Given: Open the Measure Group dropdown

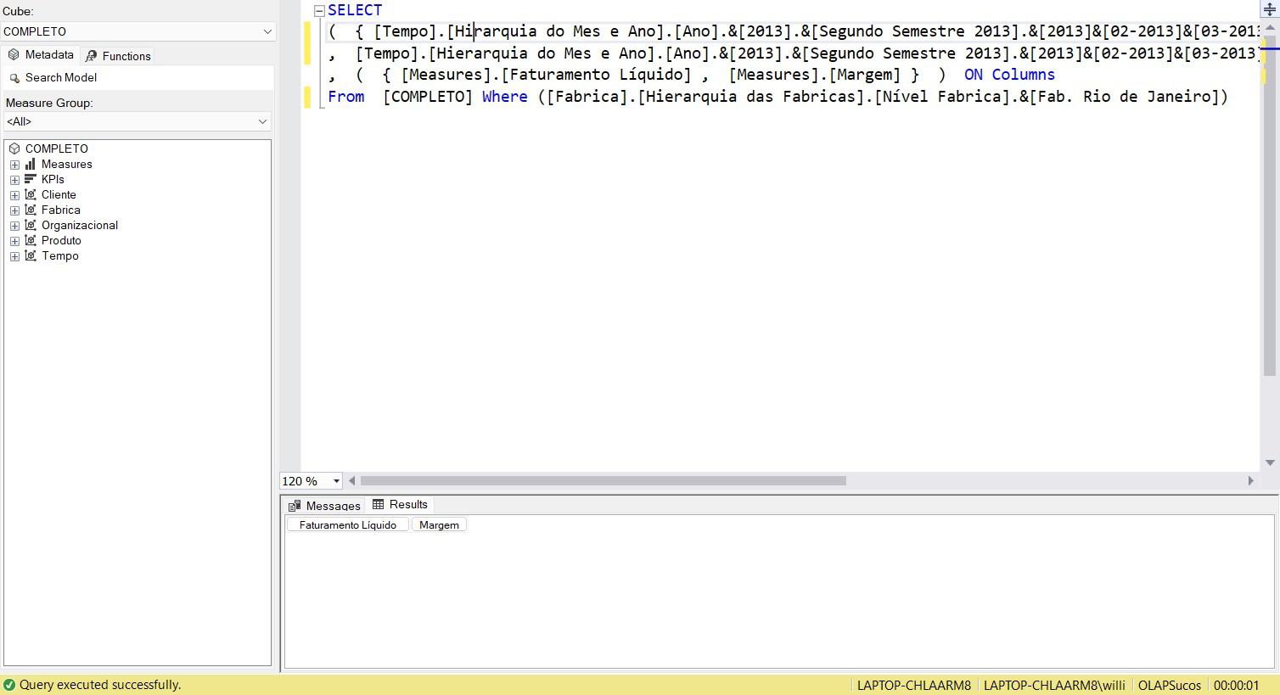Looking at the screenshot, I should point(137,121).
